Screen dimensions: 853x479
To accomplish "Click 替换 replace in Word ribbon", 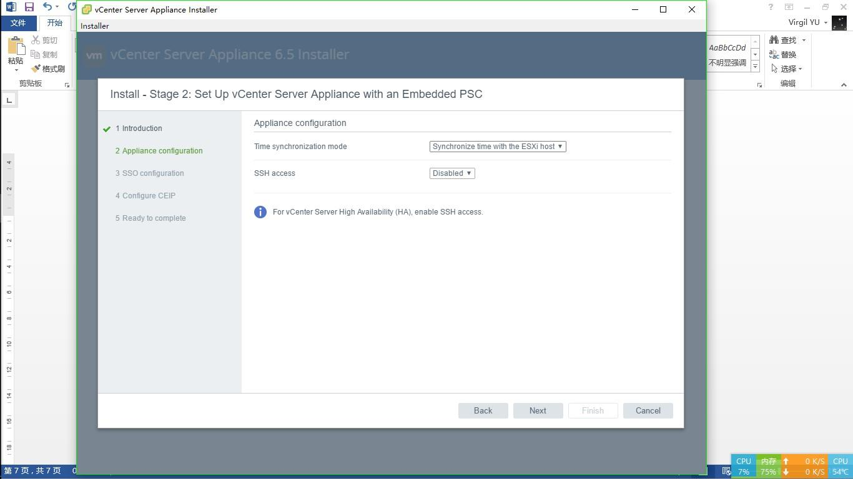I will (783, 55).
